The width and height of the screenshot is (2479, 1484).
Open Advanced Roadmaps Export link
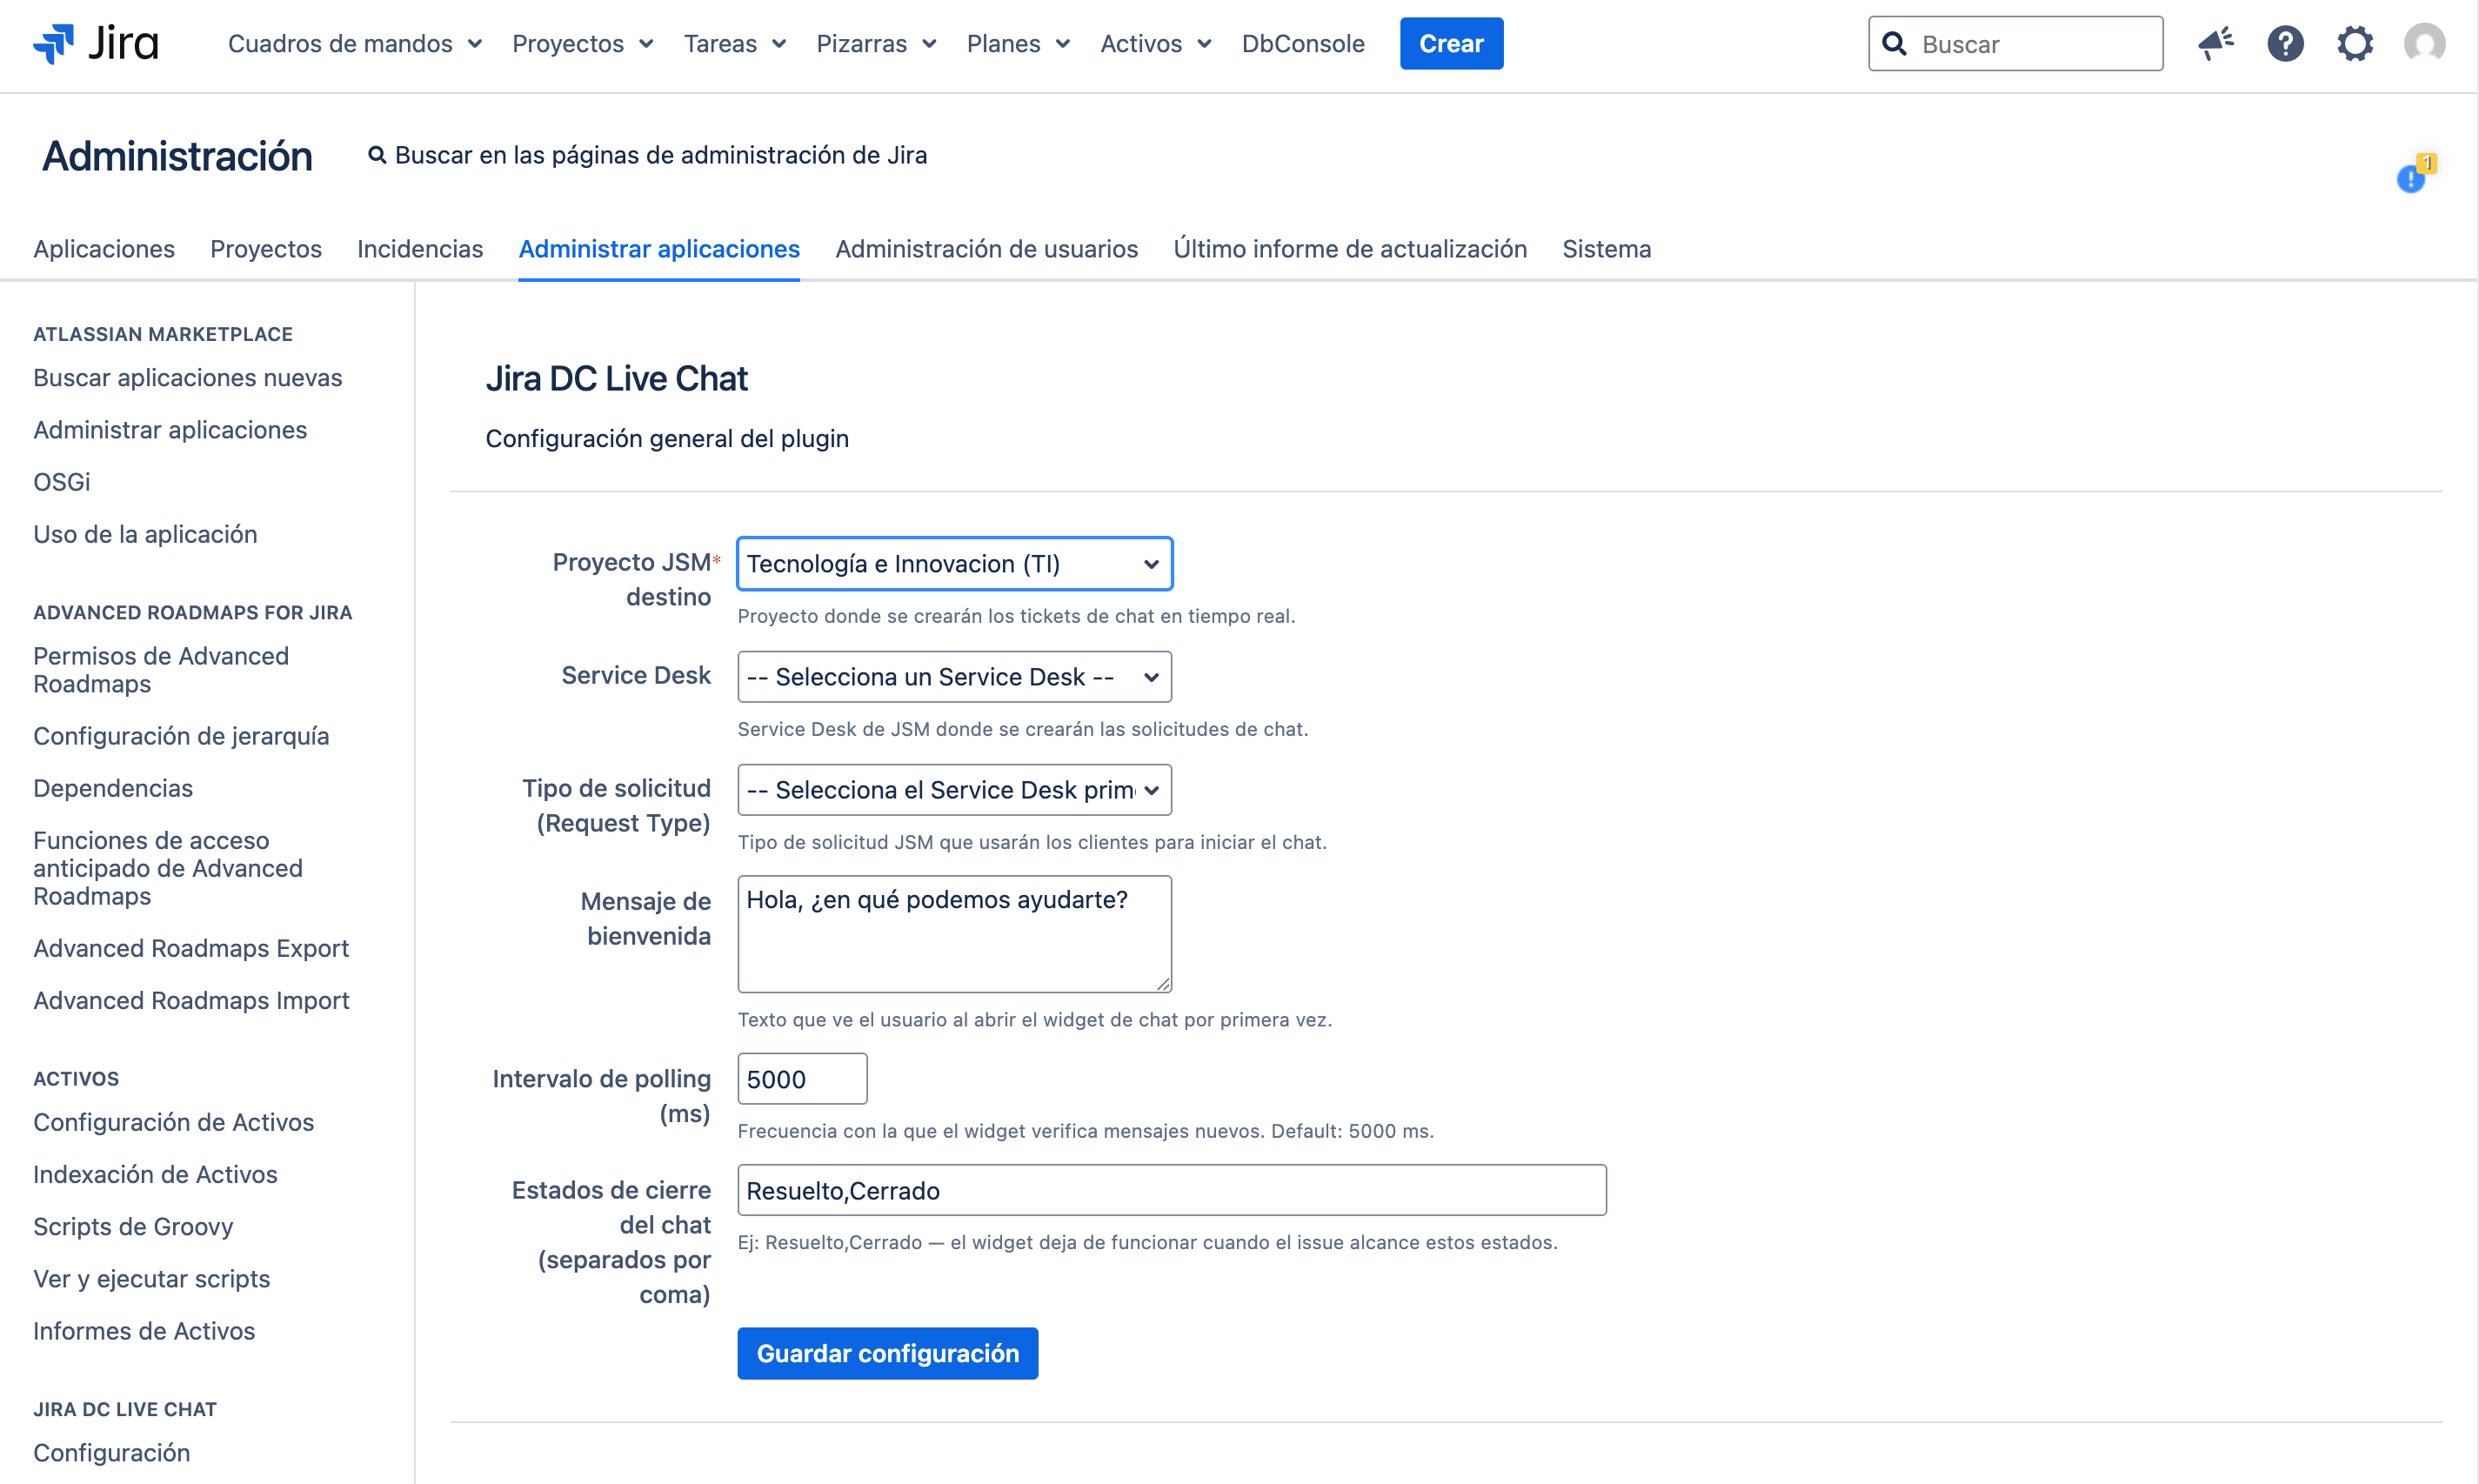click(191, 948)
